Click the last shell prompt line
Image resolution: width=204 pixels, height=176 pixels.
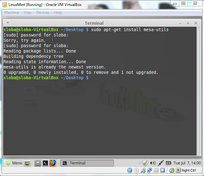(x=46, y=78)
